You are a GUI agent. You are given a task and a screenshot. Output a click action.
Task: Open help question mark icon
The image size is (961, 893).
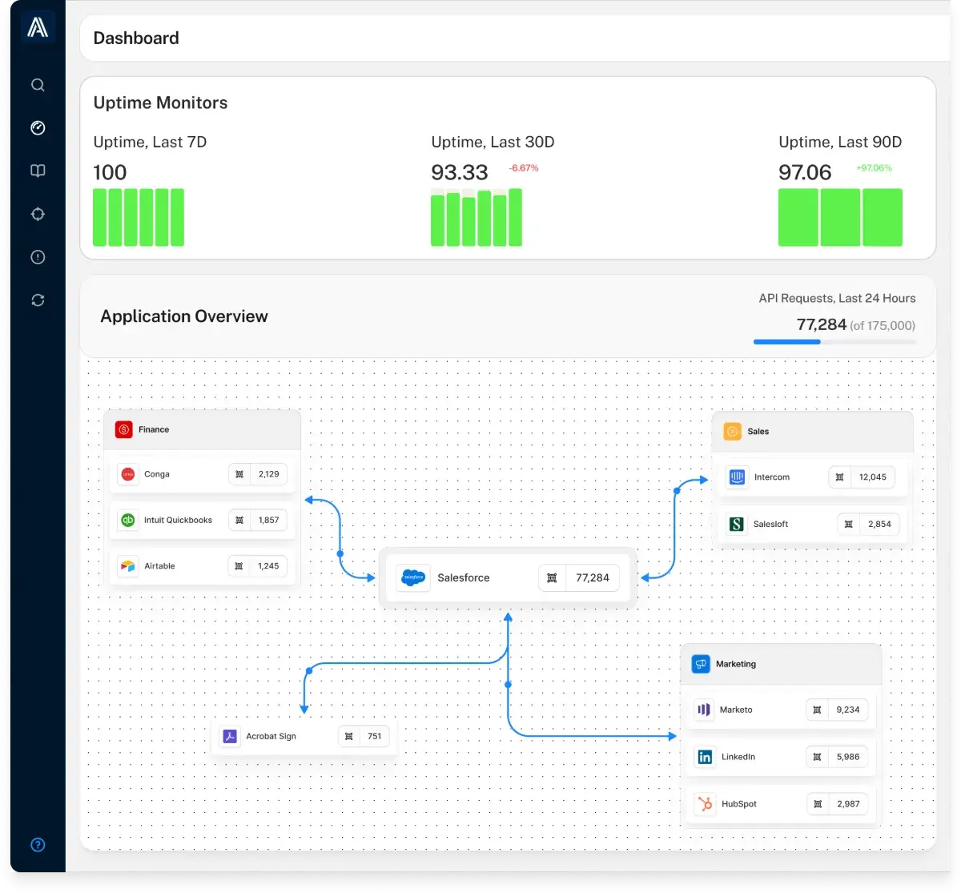[x=38, y=845]
